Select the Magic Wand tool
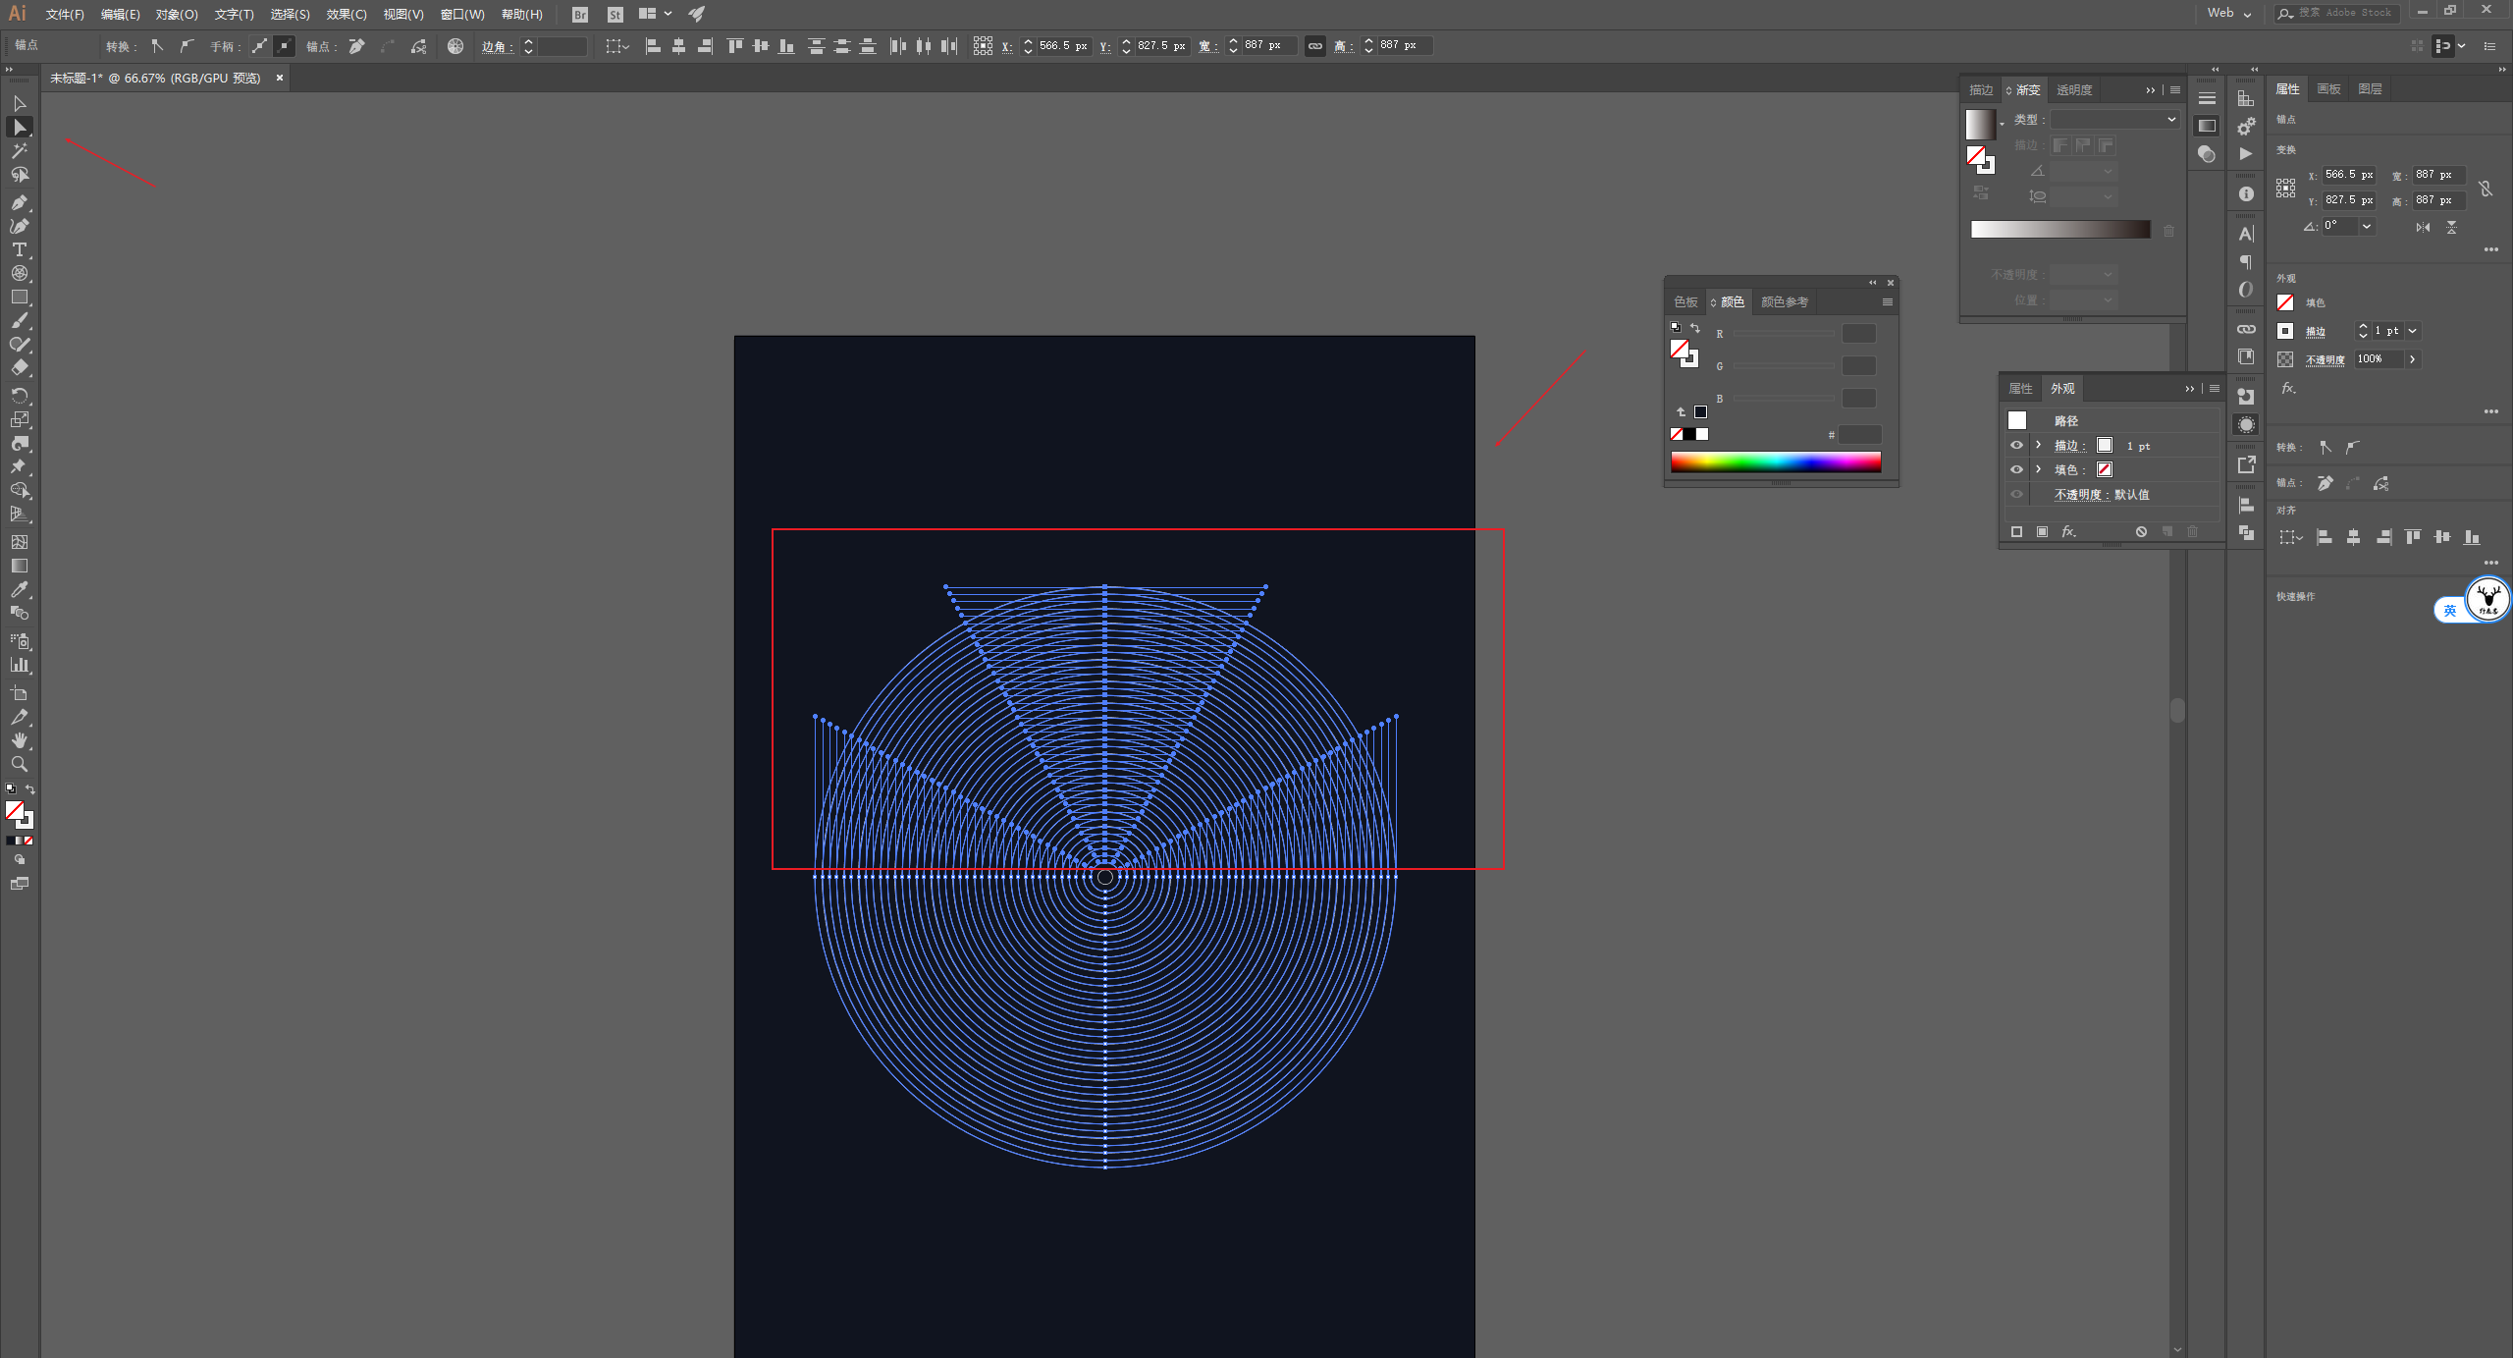This screenshot has width=2513, height=1358. pos(19,151)
